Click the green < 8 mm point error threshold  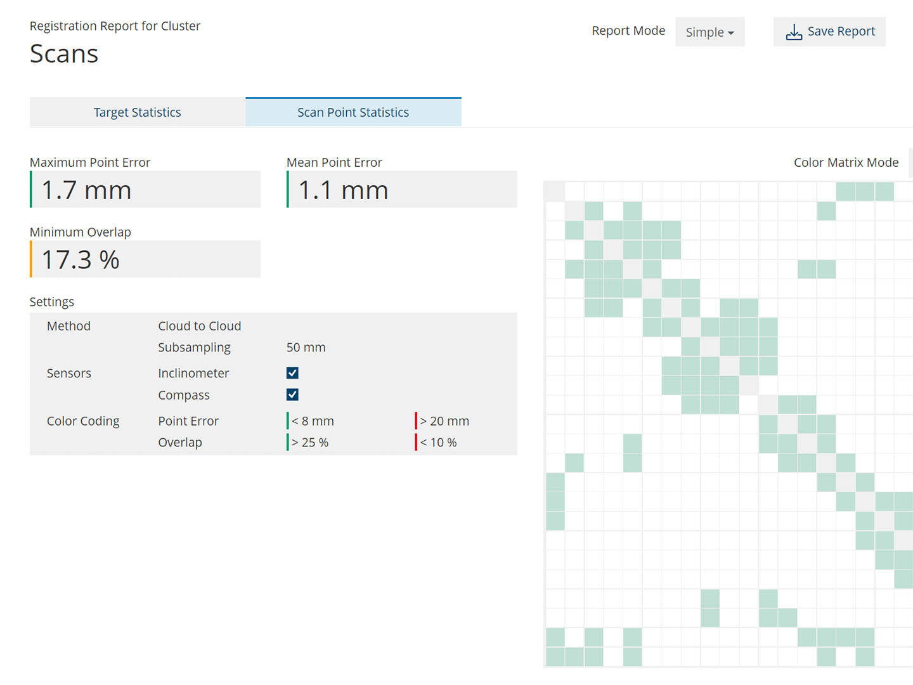[313, 421]
